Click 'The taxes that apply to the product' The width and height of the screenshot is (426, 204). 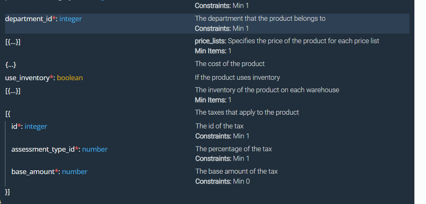[247, 112]
